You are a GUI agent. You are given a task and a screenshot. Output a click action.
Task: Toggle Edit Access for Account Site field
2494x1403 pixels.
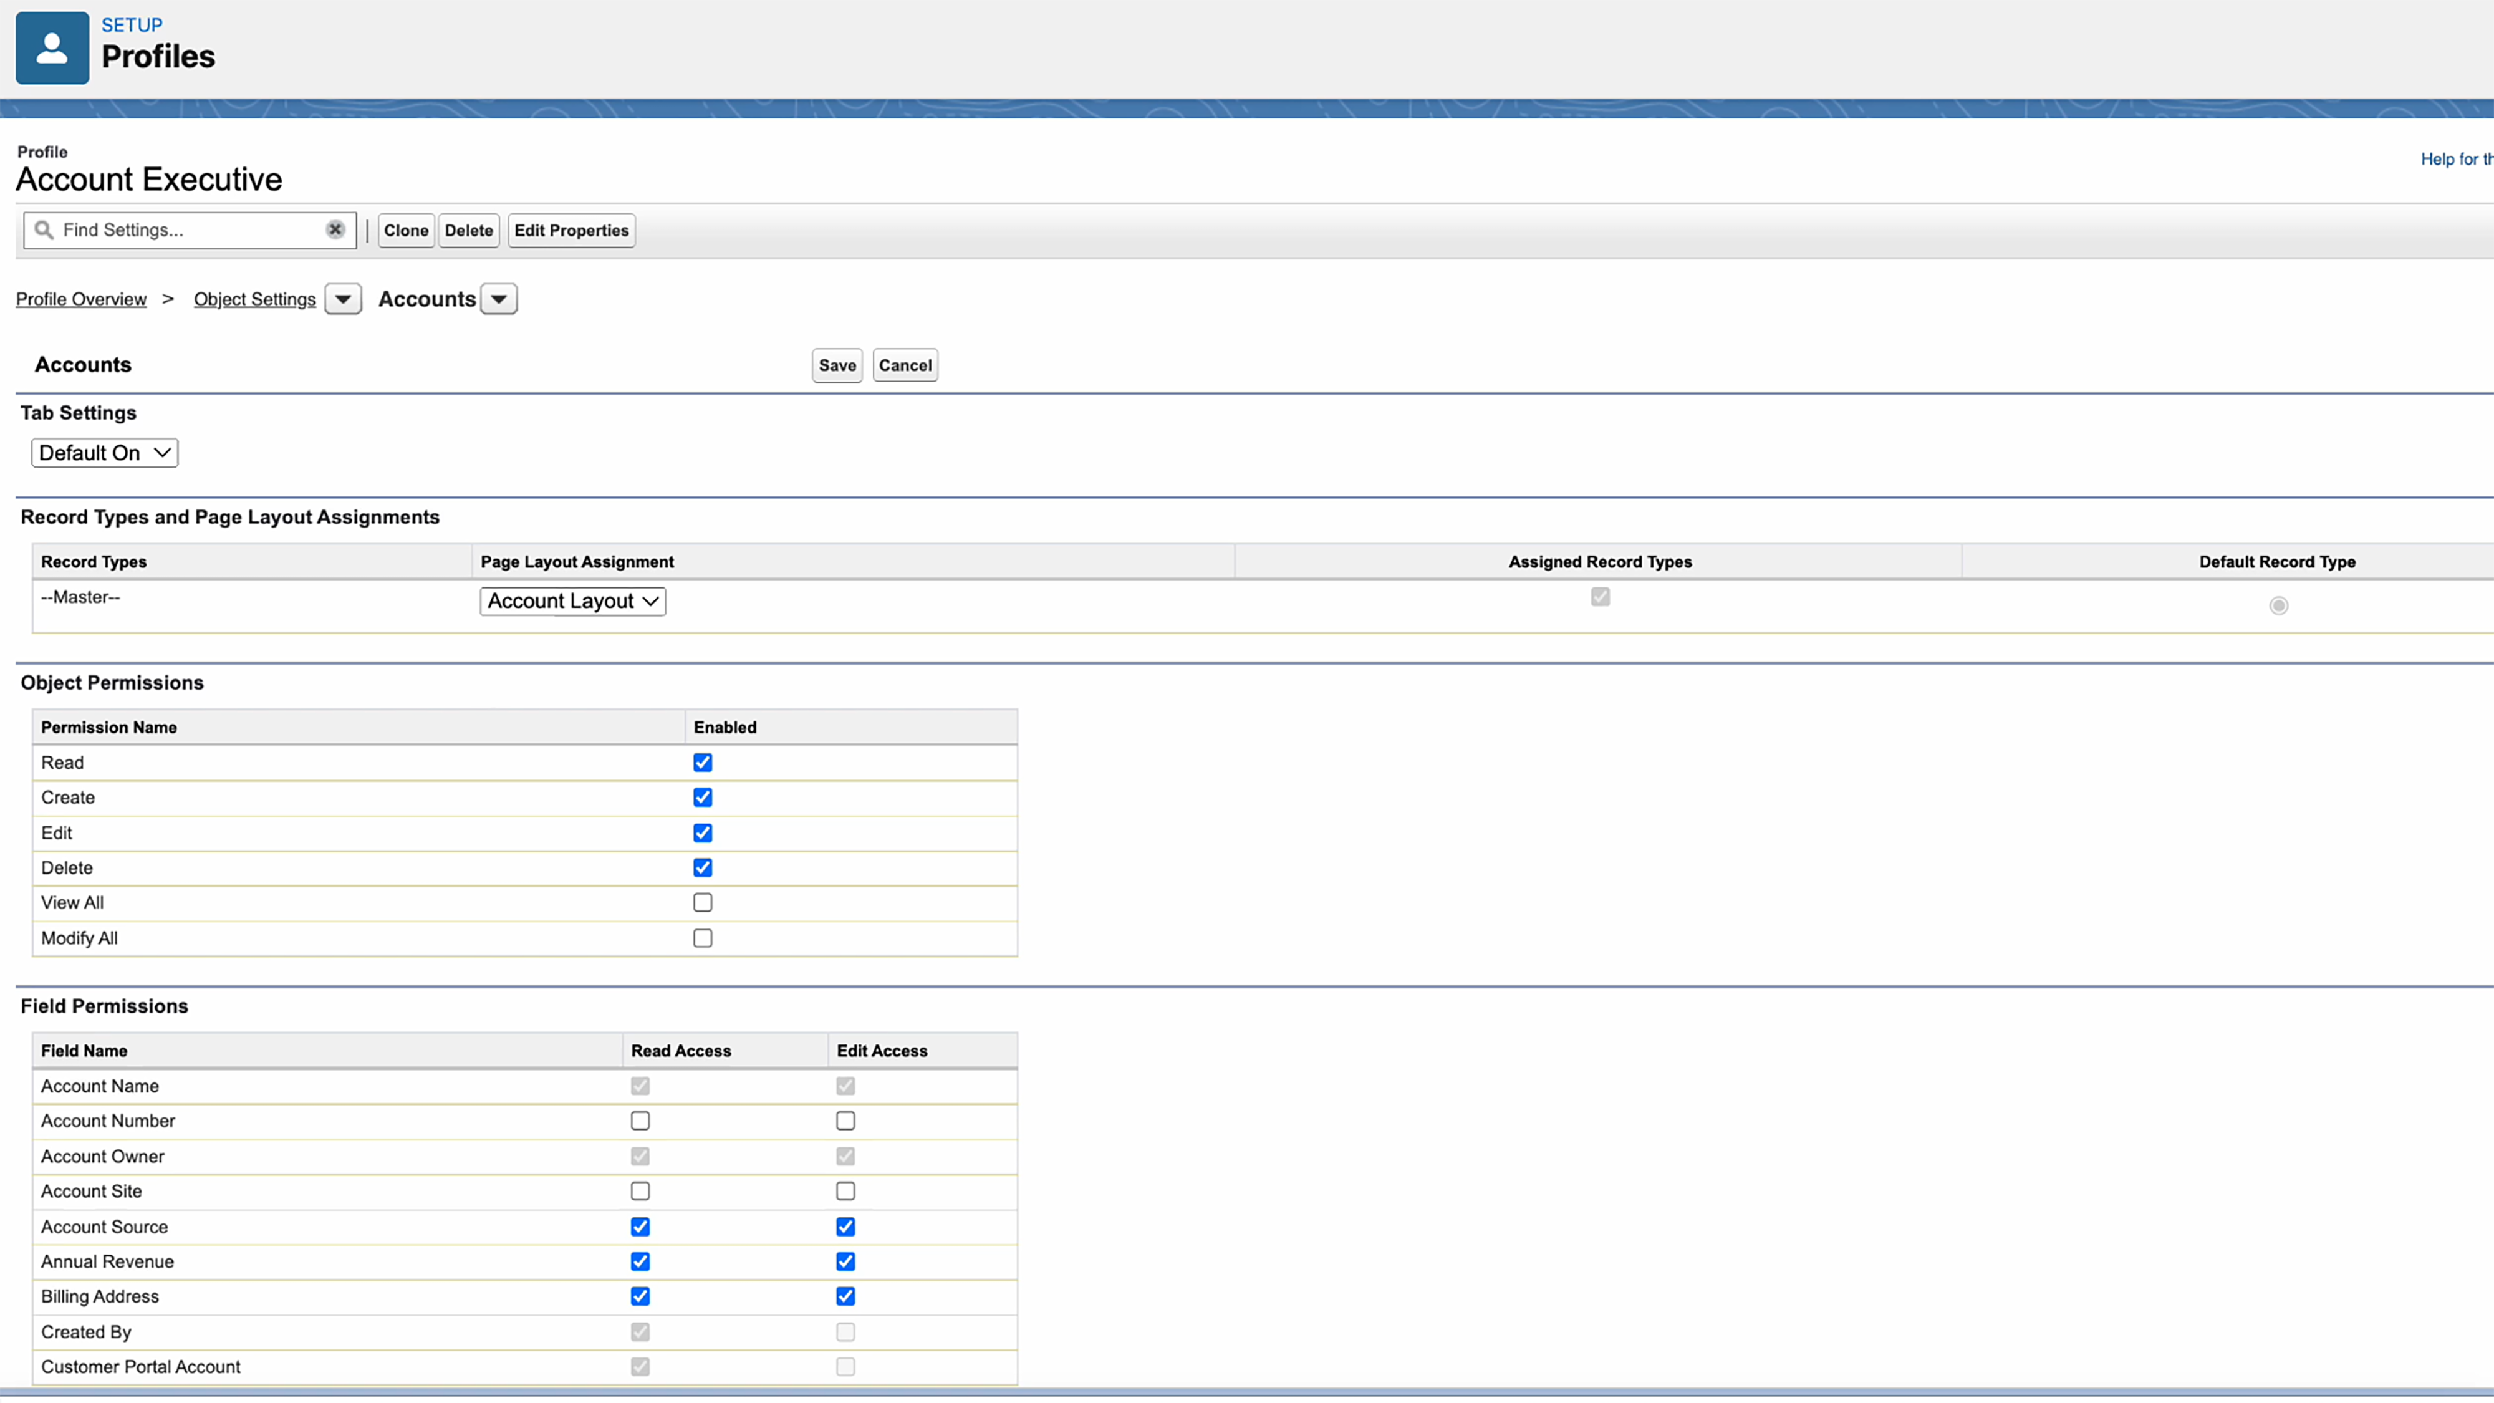pyautogui.click(x=844, y=1190)
